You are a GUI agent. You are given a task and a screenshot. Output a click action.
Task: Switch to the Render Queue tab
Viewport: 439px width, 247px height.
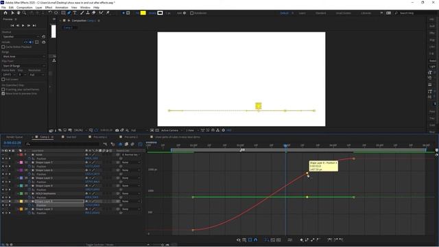pyautogui.click(x=14, y=137)
